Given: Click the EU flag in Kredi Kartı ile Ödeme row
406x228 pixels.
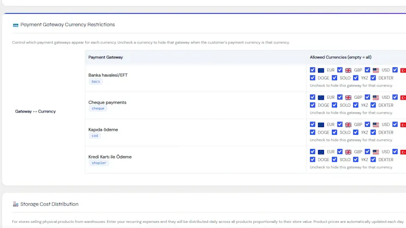Looking at the screenshot, I should click(x=321, y=152).
